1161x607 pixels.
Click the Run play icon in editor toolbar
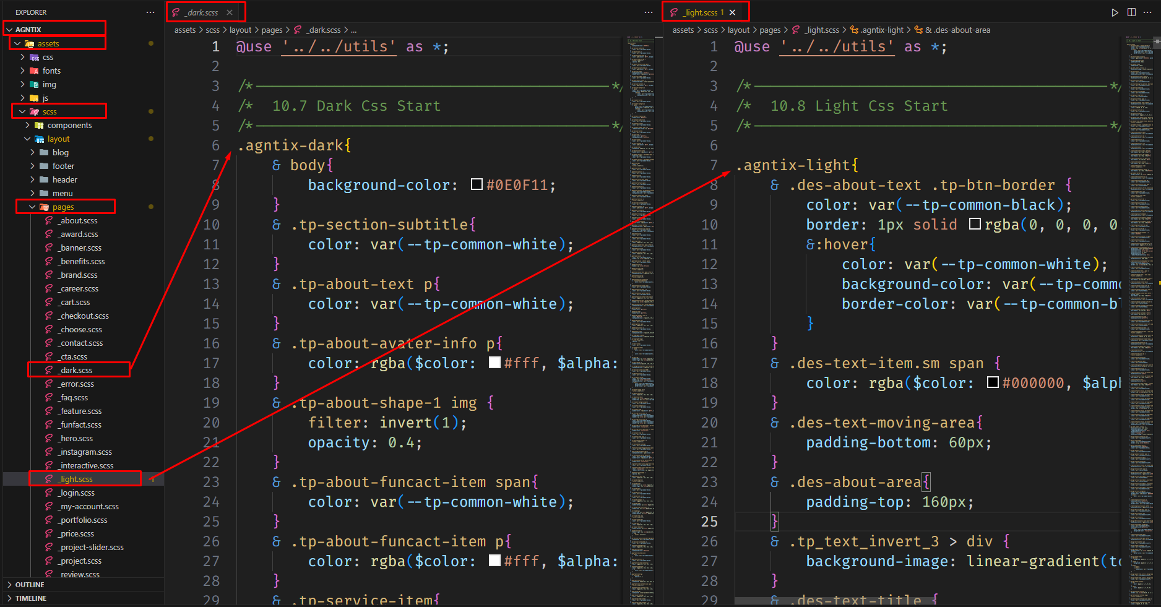pyautogui.click(x=1115, y=12)
